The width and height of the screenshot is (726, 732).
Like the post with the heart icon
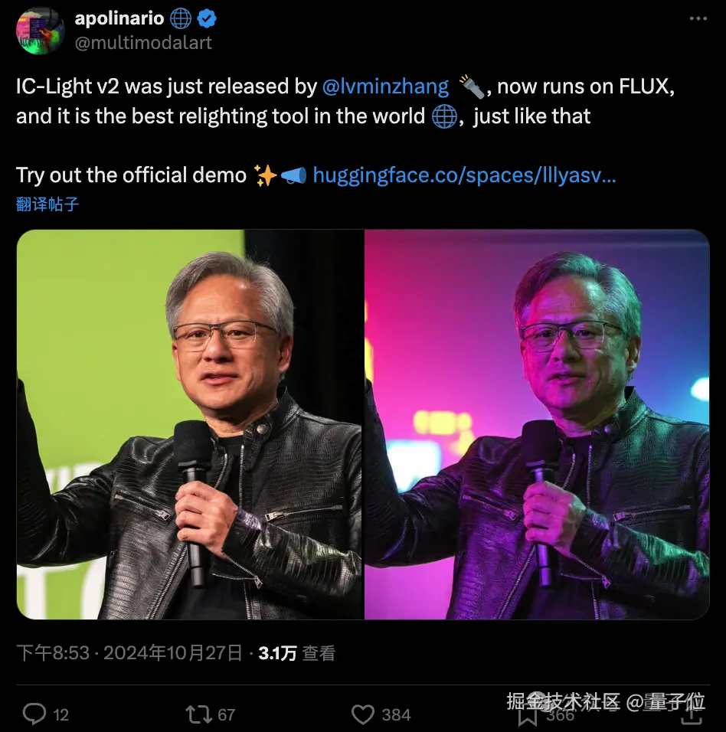pos(363,714)
